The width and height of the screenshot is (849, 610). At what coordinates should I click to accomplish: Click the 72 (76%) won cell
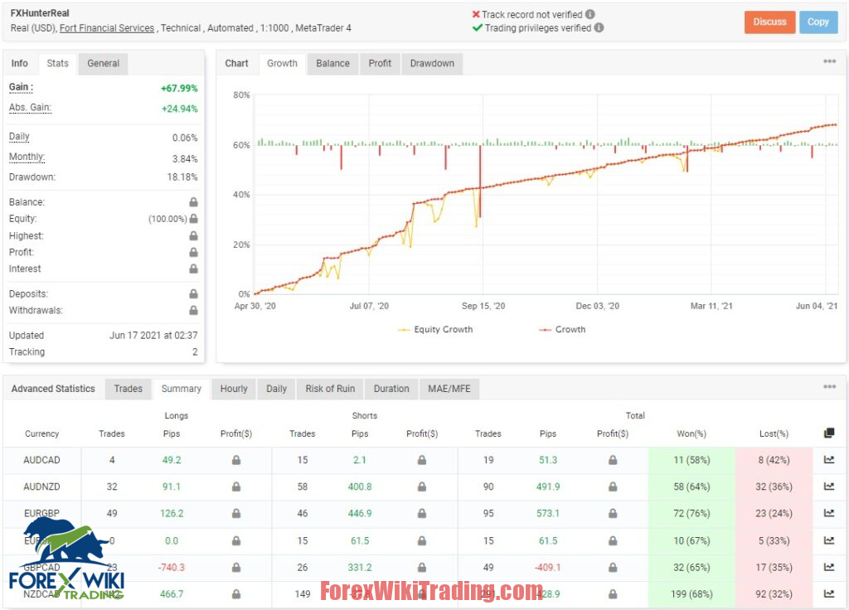(x=691, y=513)
